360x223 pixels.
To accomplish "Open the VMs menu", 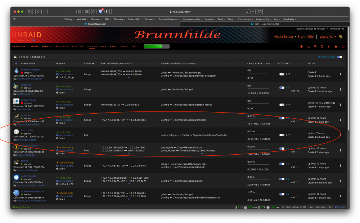I will [103, 46].
